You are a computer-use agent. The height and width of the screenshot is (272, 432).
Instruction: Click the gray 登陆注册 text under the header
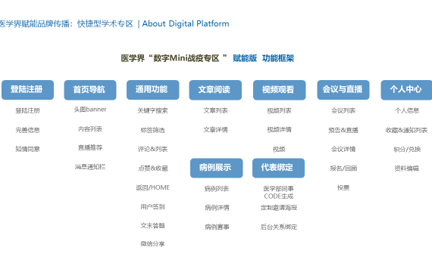point(27,110)
